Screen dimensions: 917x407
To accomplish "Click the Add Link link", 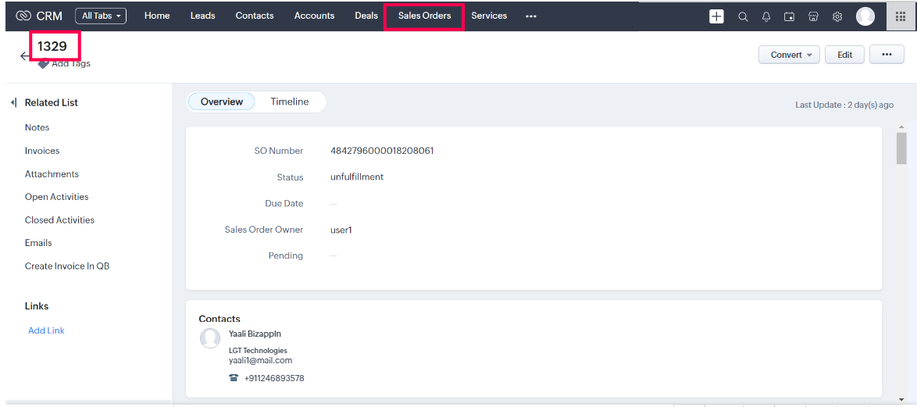I will 46,330.
